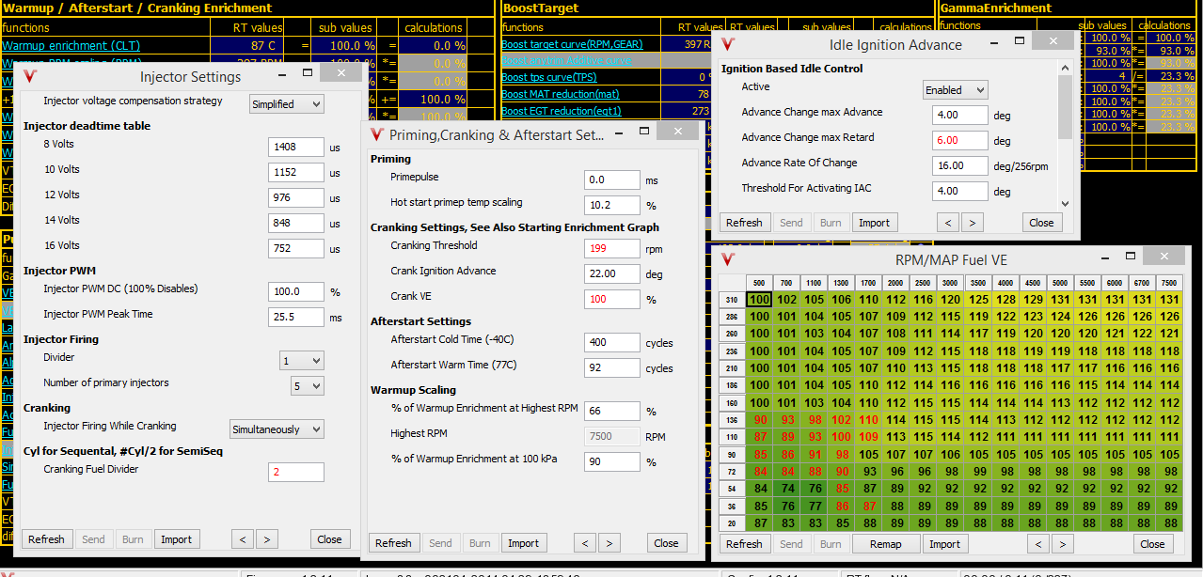This screenshot has height=577, width=1203.
Task: Click next arrow in Idle Ignition Advance dialog
Action: click(x=973, y=223)
